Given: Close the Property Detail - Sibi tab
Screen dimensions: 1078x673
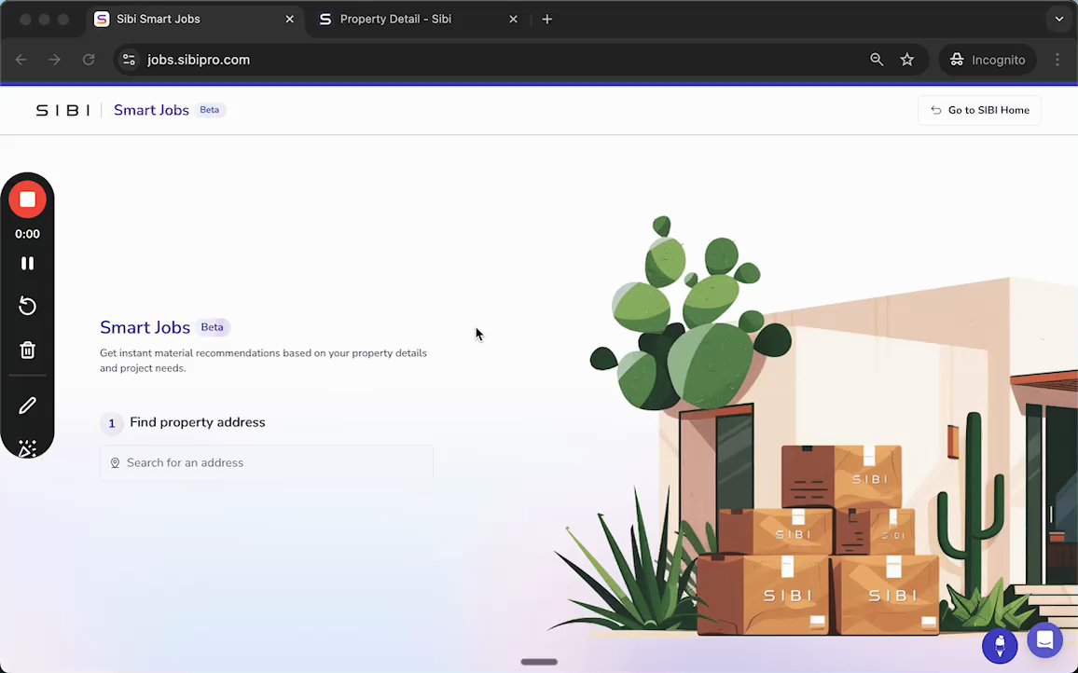Looking at the screenshot, I should [x=513, y=20].
